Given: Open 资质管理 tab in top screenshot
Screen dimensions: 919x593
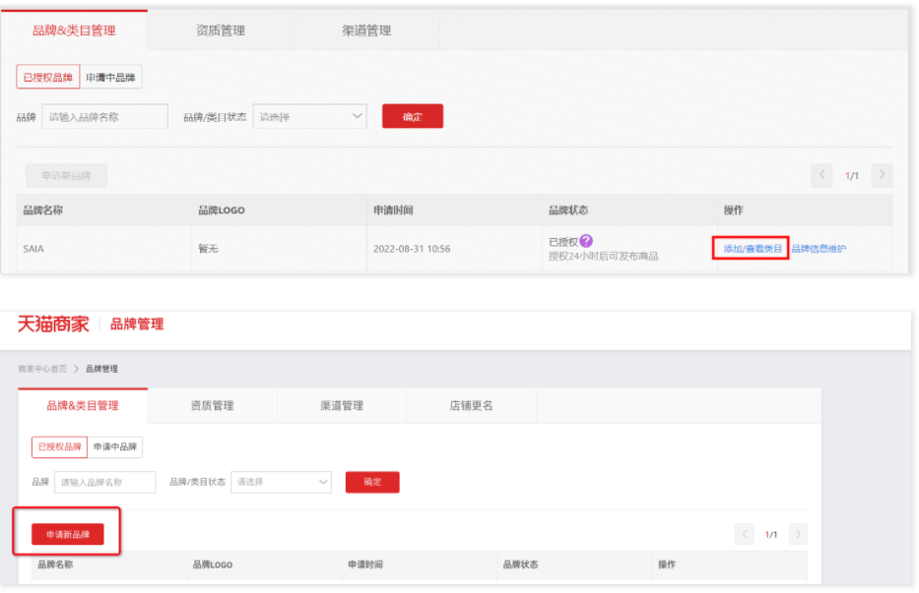Looking at the screenshot, I should (x=221, y=30).
